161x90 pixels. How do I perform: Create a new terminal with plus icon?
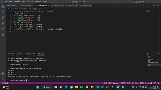pyautogui.click(x=147, y=54)
